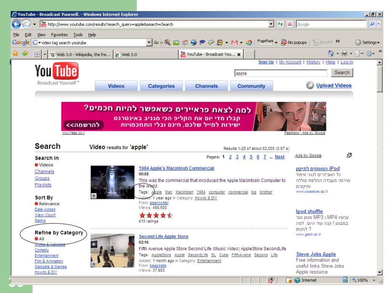
Task: Close the YouTube tab with its X
Action: point(239,55)
